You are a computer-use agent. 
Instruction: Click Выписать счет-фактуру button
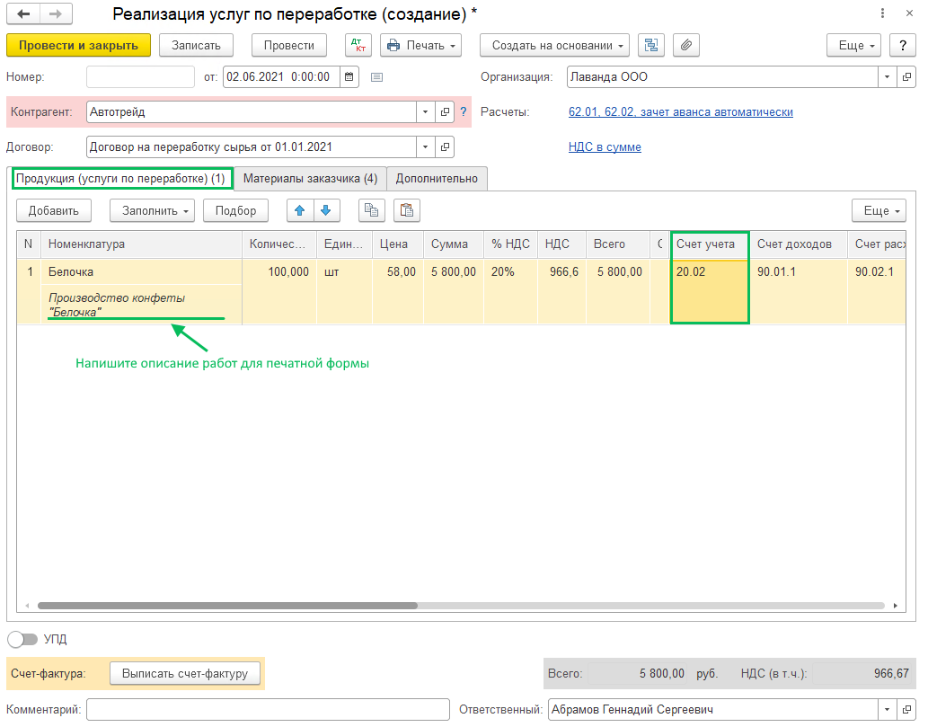tap(185, 673)
